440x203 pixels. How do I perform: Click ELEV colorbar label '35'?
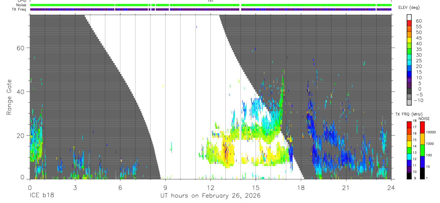point(419,49)
